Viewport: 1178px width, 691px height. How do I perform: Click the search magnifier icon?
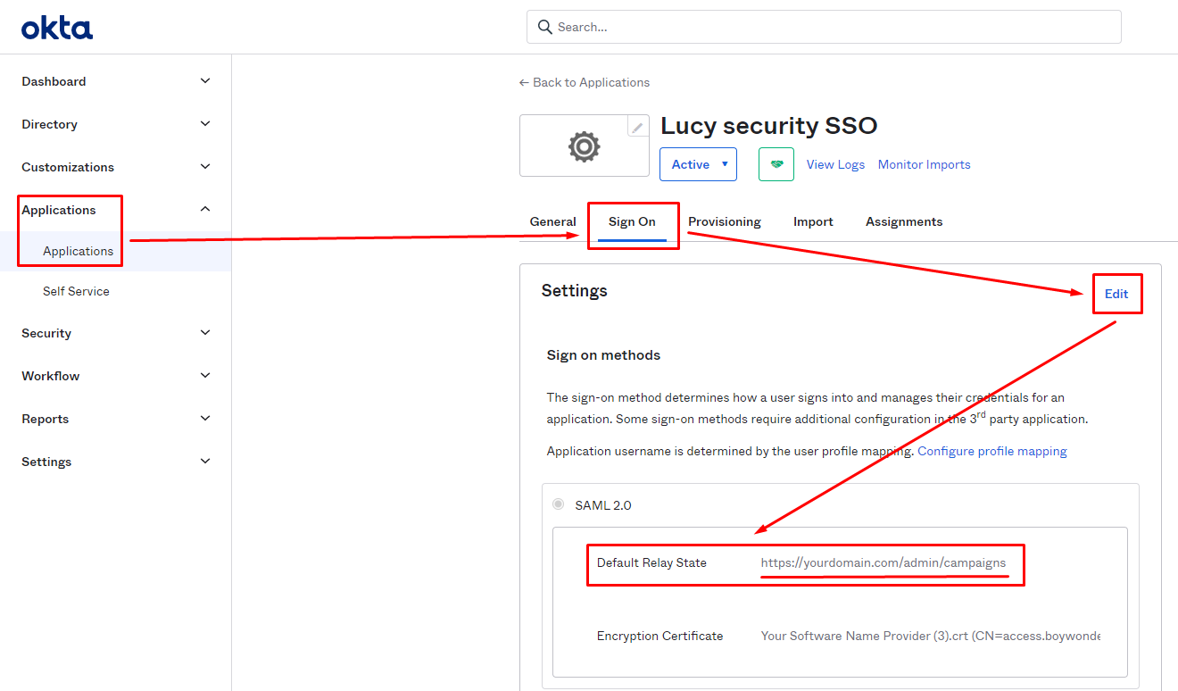click(544, 27)
